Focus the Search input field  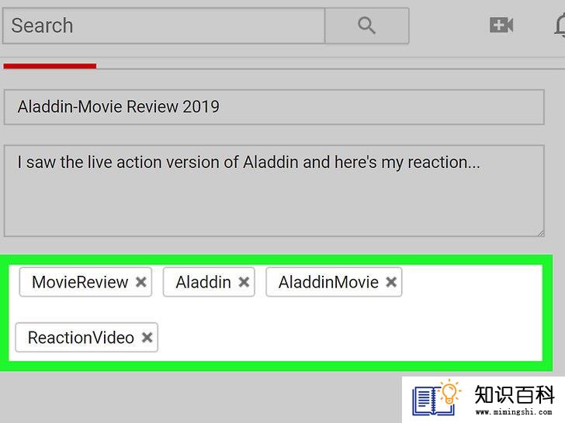pos(164,26)
